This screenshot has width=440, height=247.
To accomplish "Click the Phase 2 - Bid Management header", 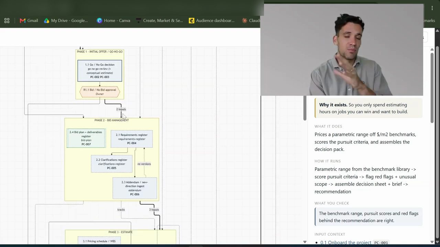I will click(x=112, y=120).
